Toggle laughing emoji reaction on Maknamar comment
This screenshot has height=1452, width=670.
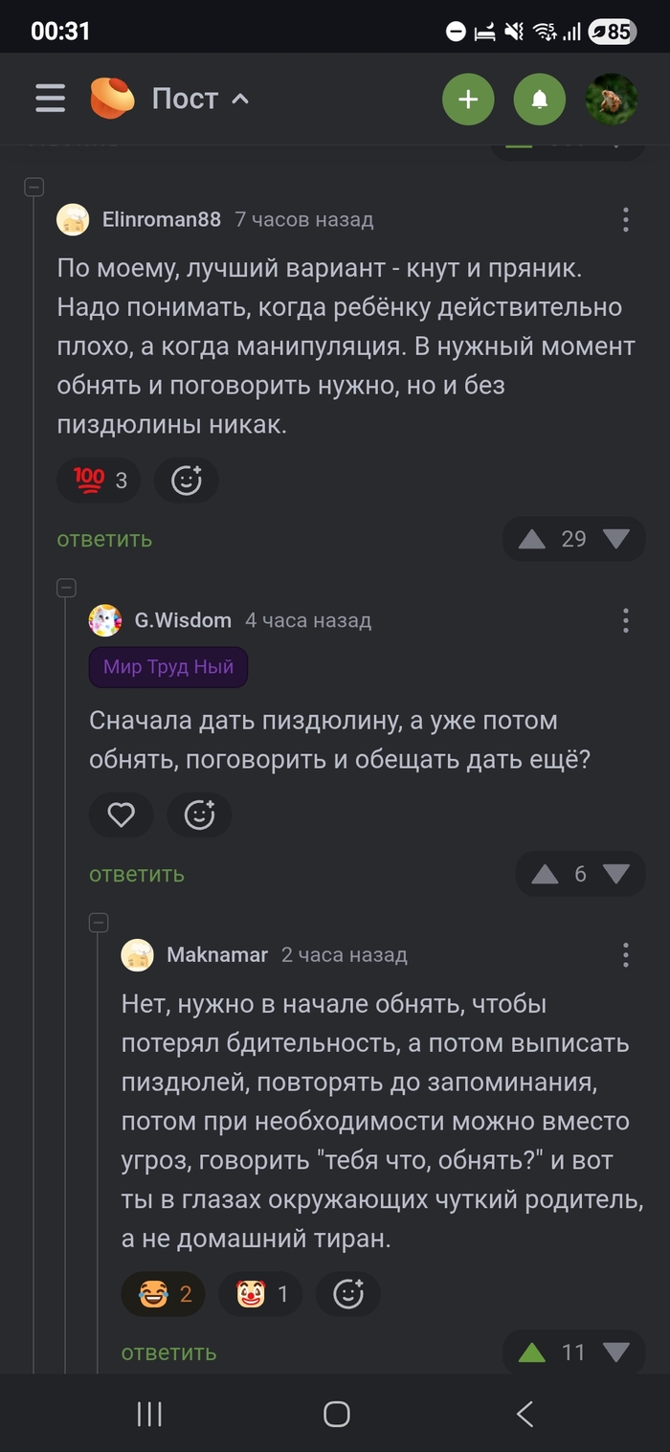pos(163,1295)
